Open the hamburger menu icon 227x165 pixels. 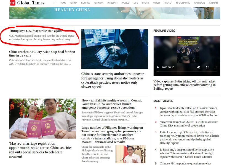pyautogui.click(x=54, y=3)
